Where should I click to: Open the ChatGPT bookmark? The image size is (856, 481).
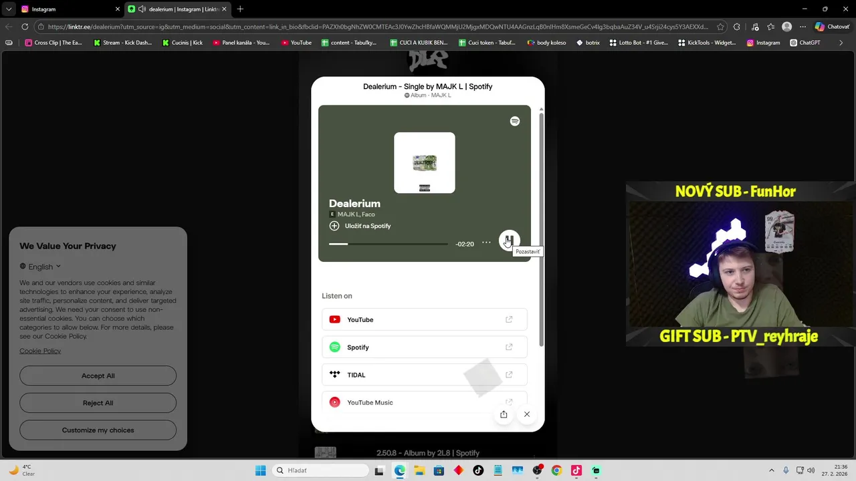tap(805, 43)
